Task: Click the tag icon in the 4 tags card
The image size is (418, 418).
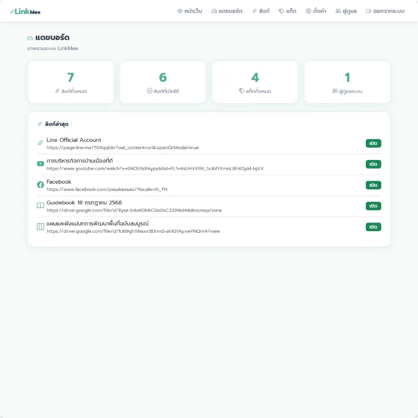Action: click(242, 91)
